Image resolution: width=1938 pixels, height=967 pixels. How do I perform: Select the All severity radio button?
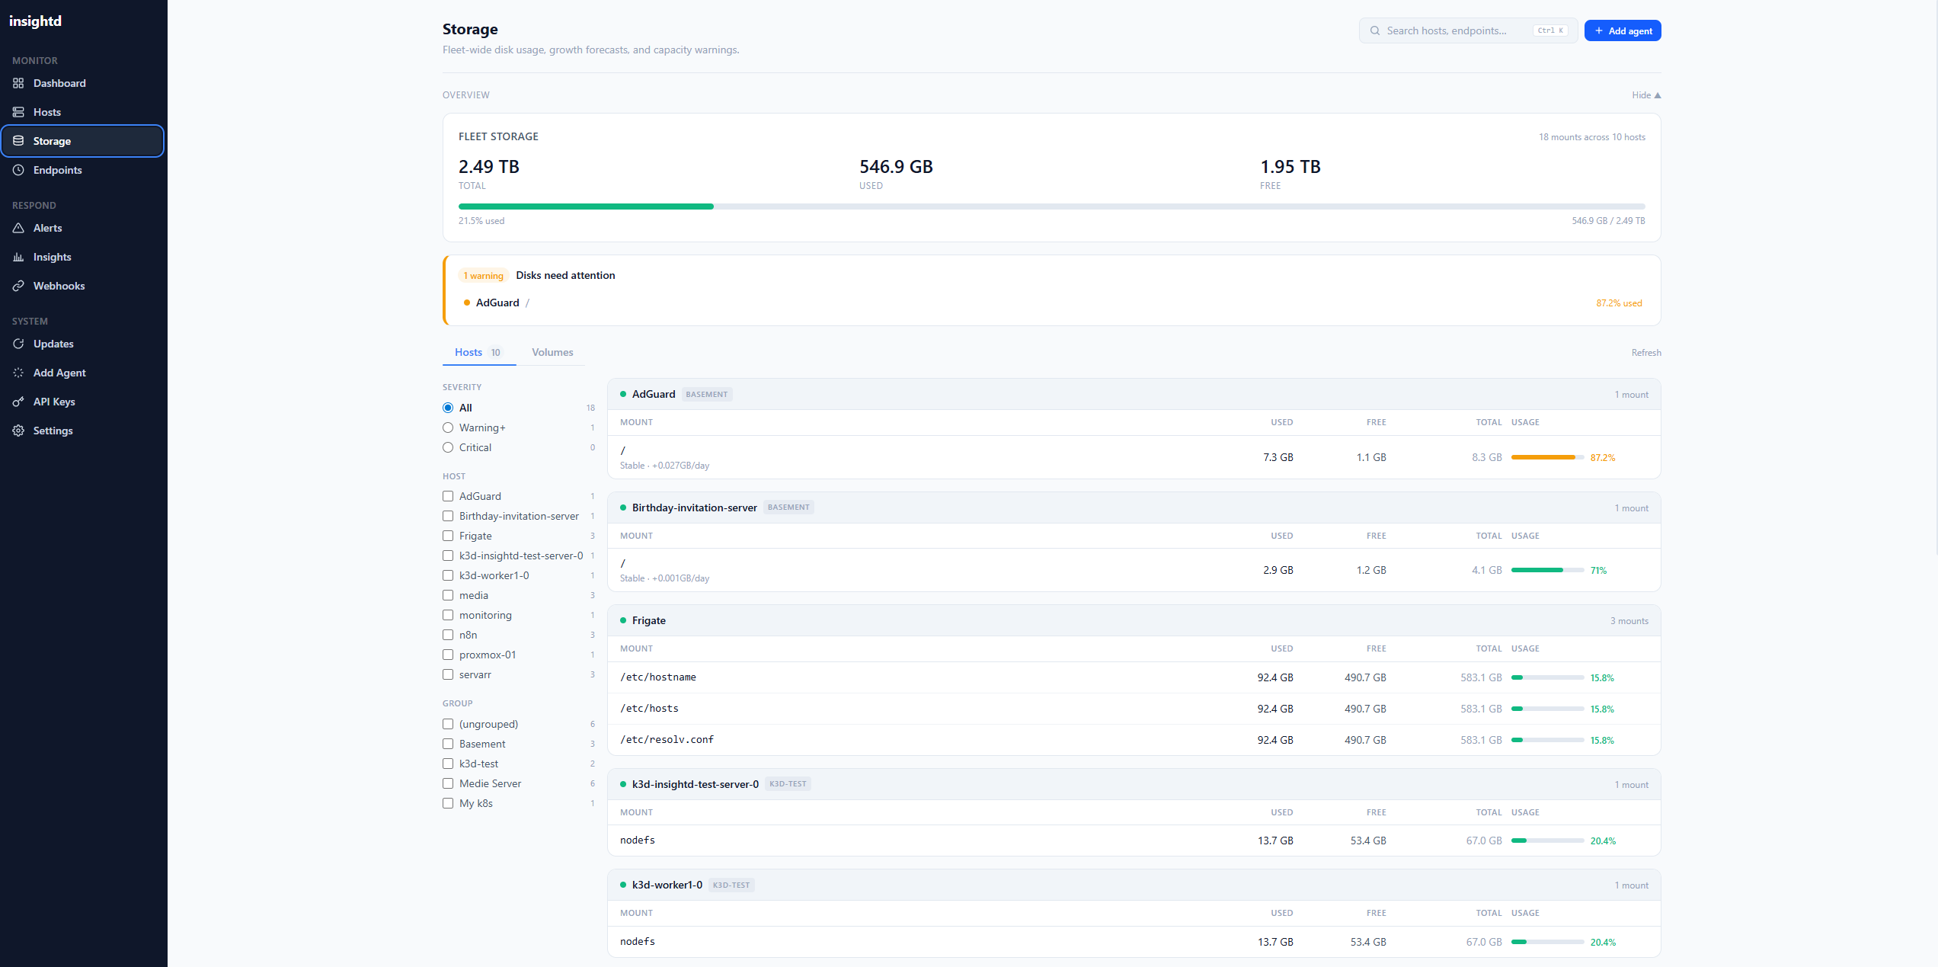(x=448, y=408)
